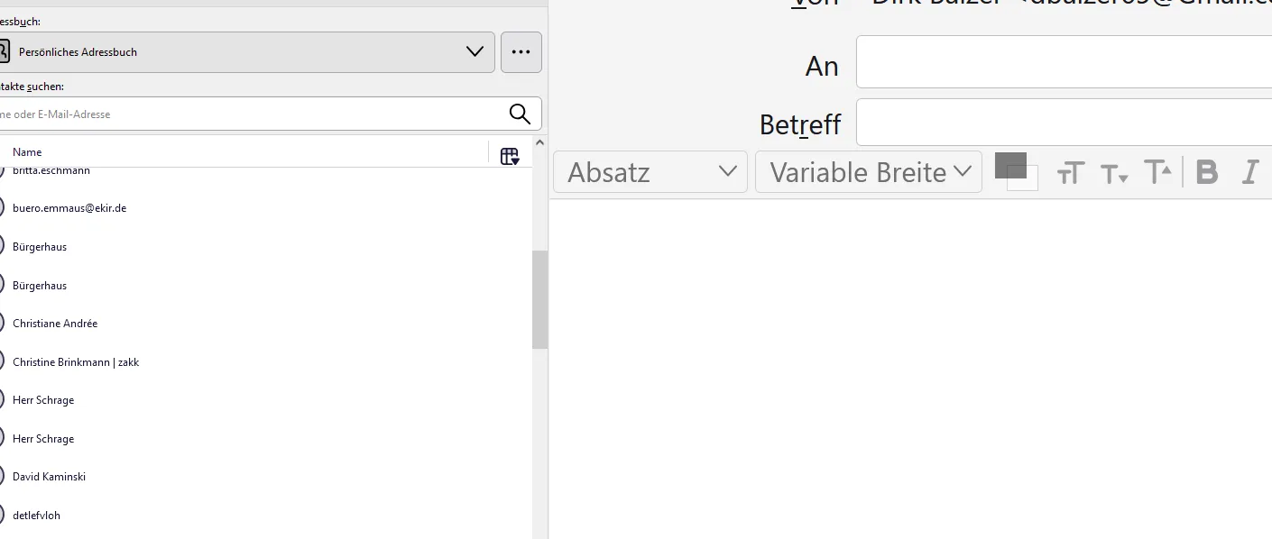Click the smaller font size icon
The height and width of the screenshot is (539, 1272).
point(1114,173)
